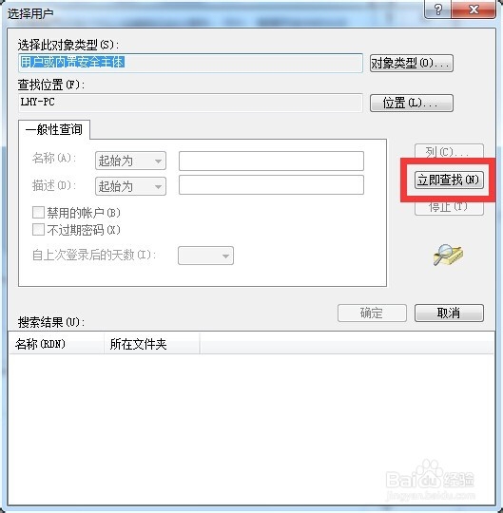Open the 描述 起始为 dropdown
This screenshot has width=503, height=513.
130,186
